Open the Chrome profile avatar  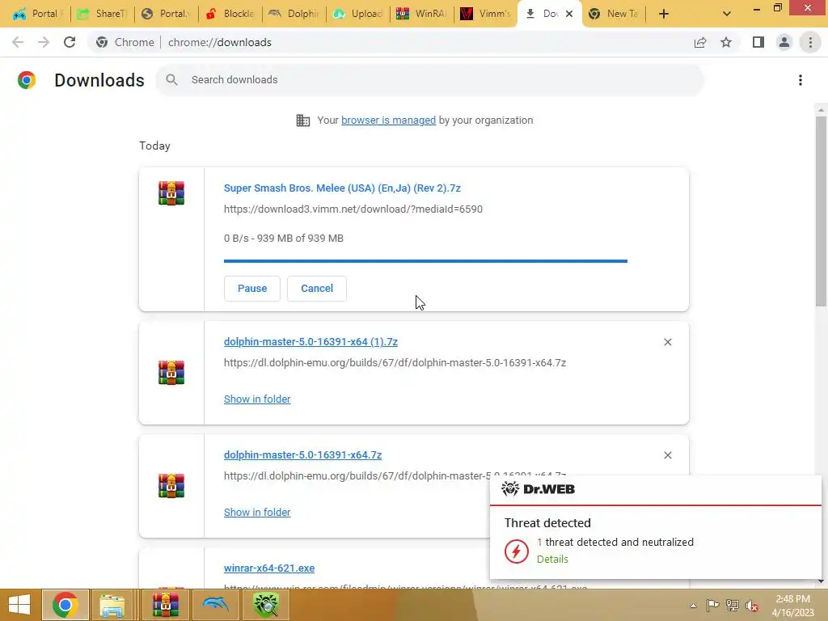[x=784, y=42]
